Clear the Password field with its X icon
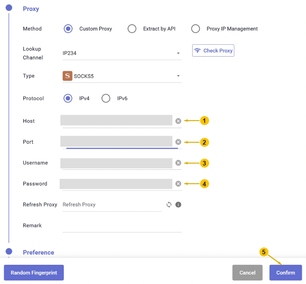The width and height of the screenshot is (306, 284). click(x=178, y=184)
